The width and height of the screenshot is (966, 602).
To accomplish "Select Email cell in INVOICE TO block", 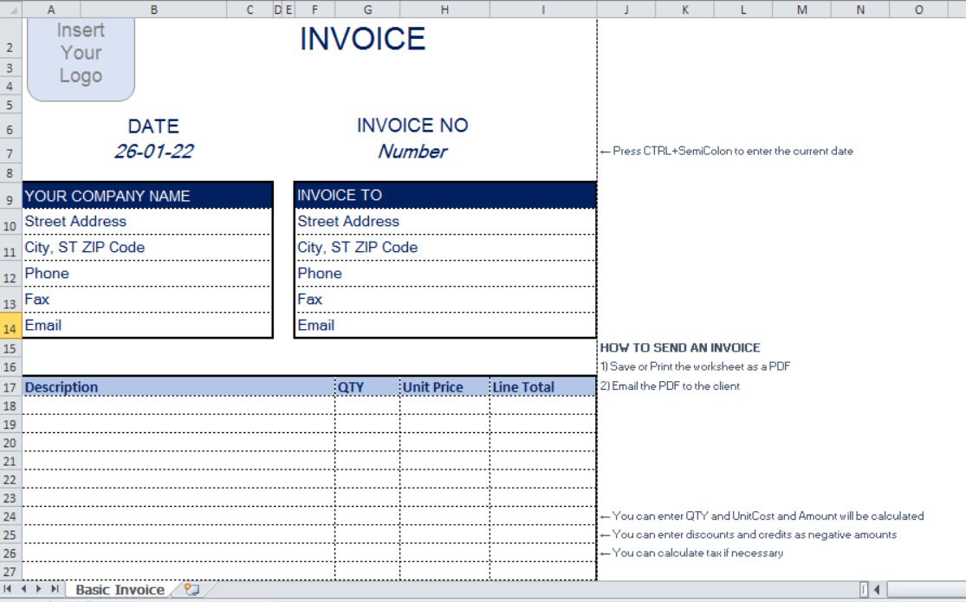I will pyautogui.click(x=445, y=326).
